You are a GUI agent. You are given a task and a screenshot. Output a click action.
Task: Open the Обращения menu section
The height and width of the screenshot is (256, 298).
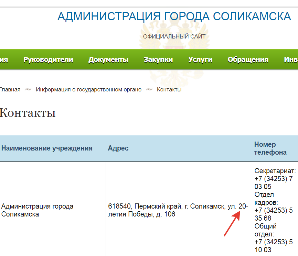click(x=248, y=59)
